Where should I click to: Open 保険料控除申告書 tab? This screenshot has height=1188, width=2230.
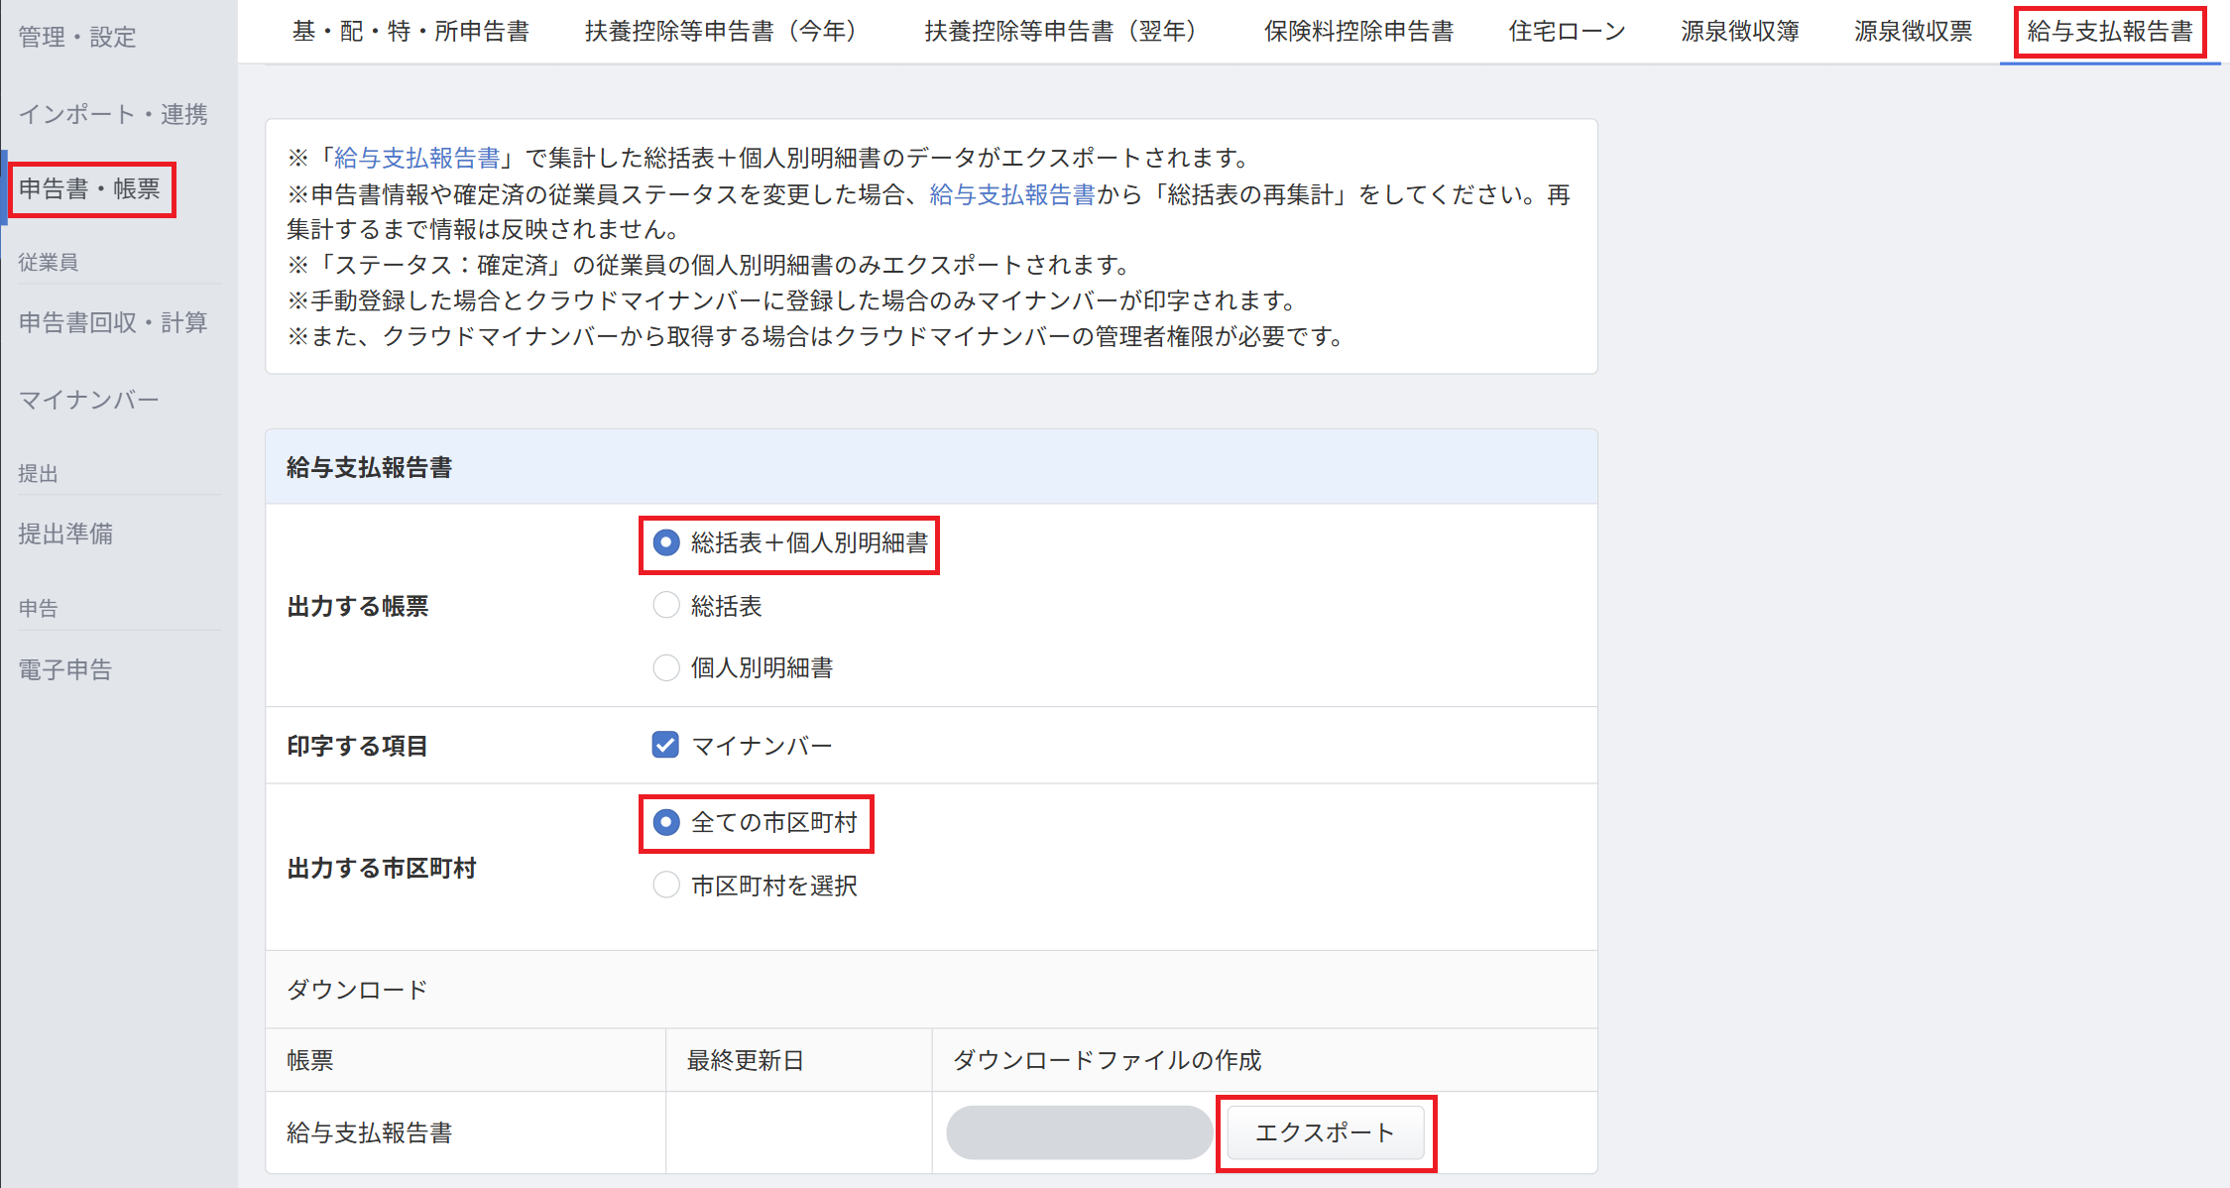(1357, 32)
